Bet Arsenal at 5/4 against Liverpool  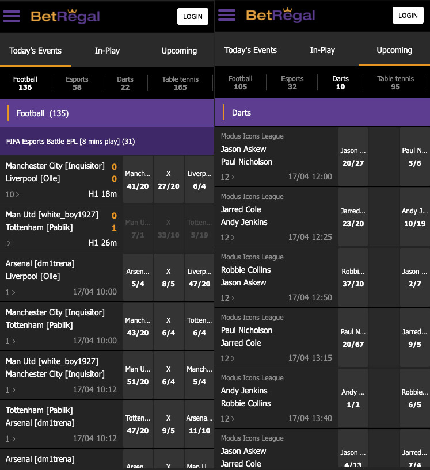point(138,277)
